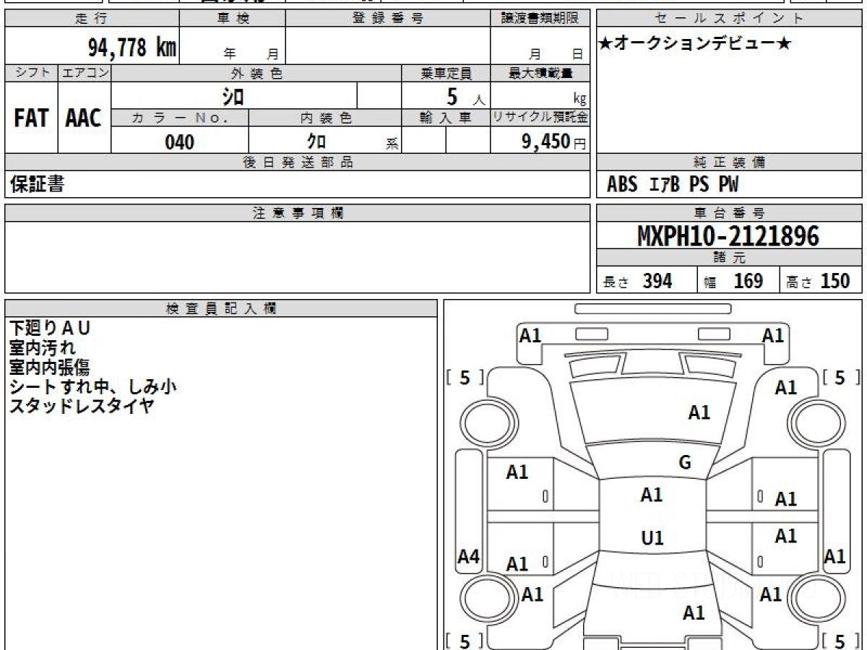Viewport: 867px width, 650px height.
Task: Select the 車台番号 header
Action: 730,213
